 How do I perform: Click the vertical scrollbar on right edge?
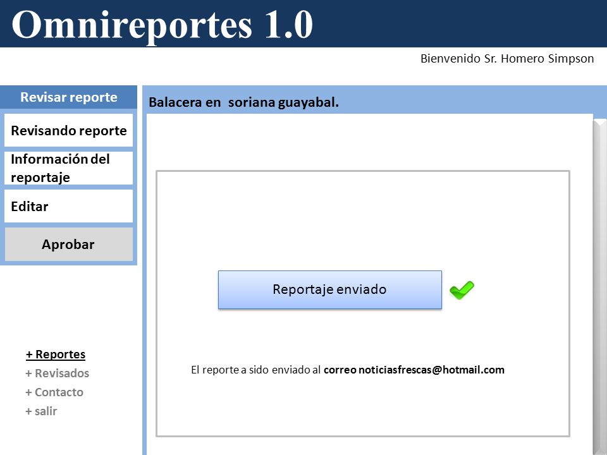pyautogui.click(x=599, y=286)
